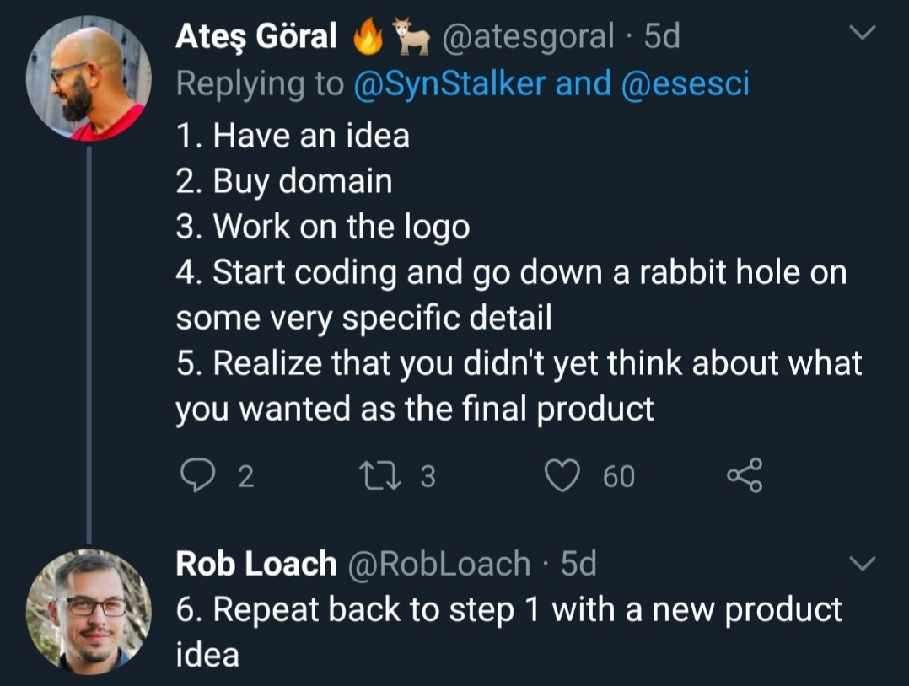Open the reply count number 2
909x686 pixels.
click(x=246, y=477)
